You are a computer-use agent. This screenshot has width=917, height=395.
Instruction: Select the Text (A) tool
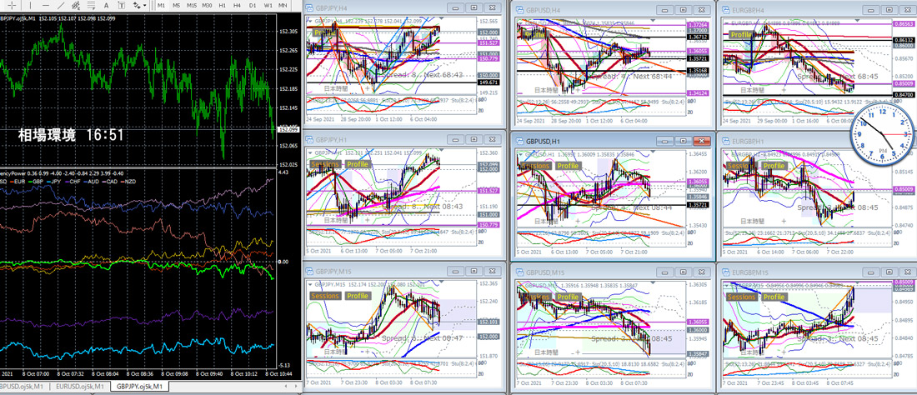106,5
